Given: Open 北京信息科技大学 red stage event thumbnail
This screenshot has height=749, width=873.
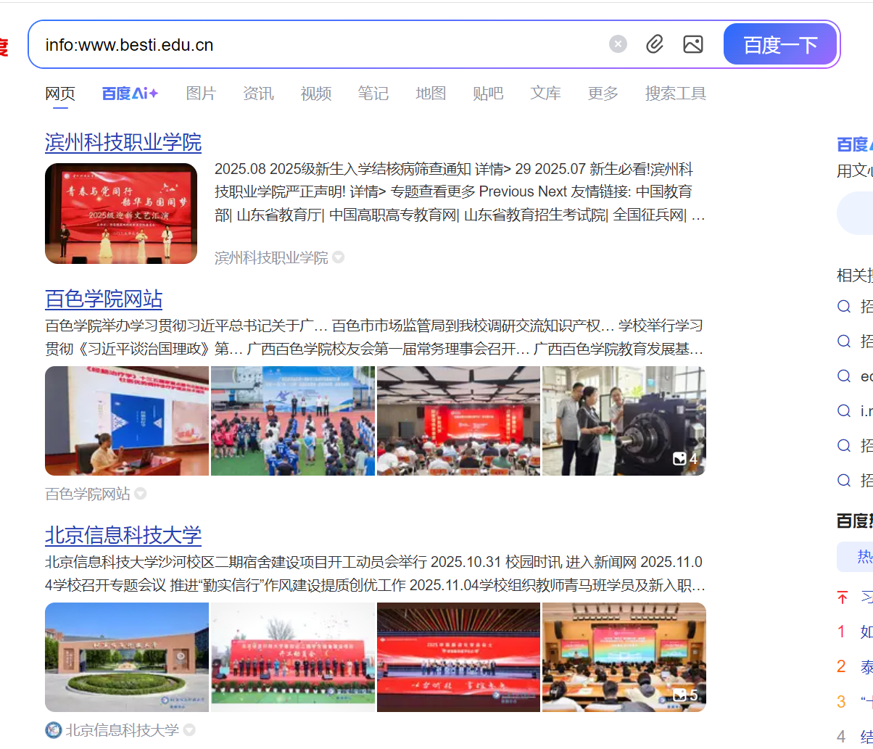Looking at the screenshot, I should coord(458,657).
